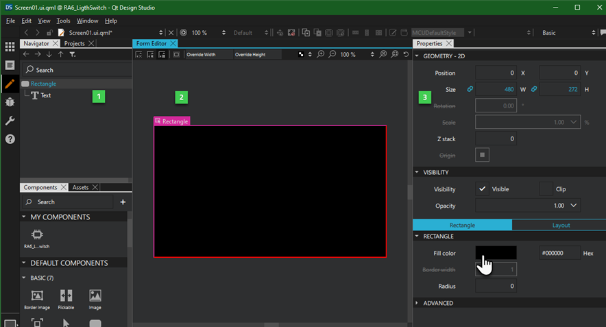Switch to the Assets tab
The height and width of the screenshot is (327, 606).
pos(80,187)
